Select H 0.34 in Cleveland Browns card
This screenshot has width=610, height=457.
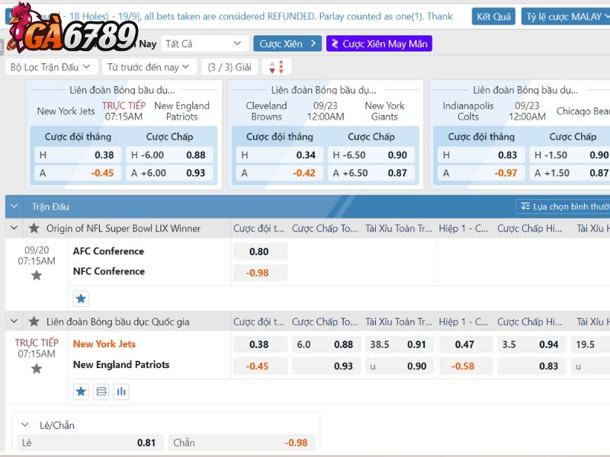click(279, 155)
